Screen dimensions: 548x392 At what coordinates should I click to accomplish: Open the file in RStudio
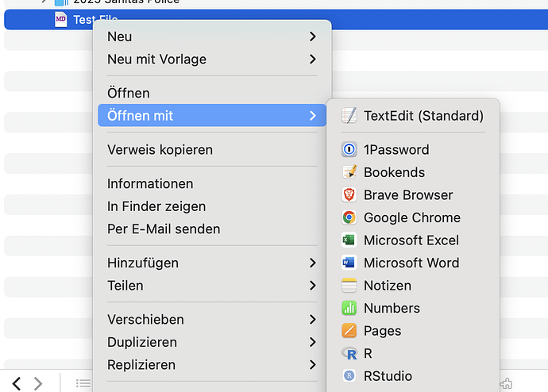click(388, 376)
